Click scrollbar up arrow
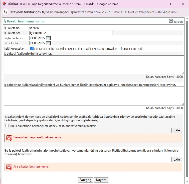This screenshot has height=184, width=189. coord(187,19)
